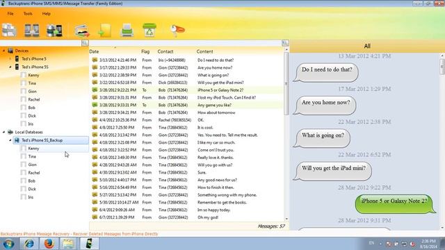Click the EN language indicator in tray
The height and width of the screenshot is (250, 445).
coord(371,243)
